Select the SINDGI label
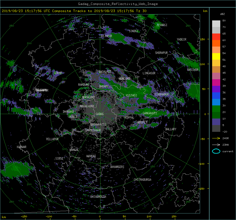 pos(133,31)
